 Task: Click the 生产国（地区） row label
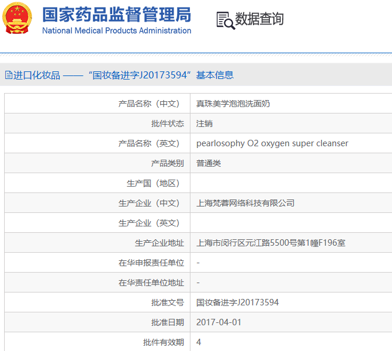tap(152, 183)
